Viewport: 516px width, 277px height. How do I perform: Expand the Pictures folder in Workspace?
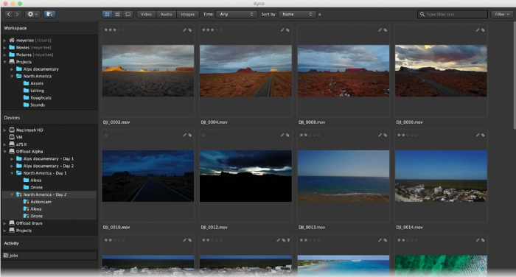click(x=4, y=55)
